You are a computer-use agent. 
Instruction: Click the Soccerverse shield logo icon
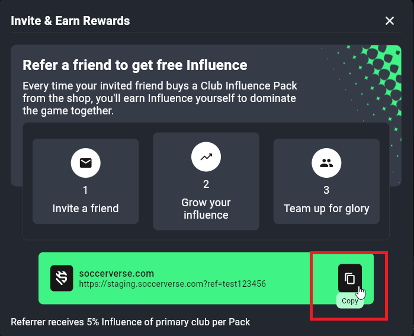62,278
